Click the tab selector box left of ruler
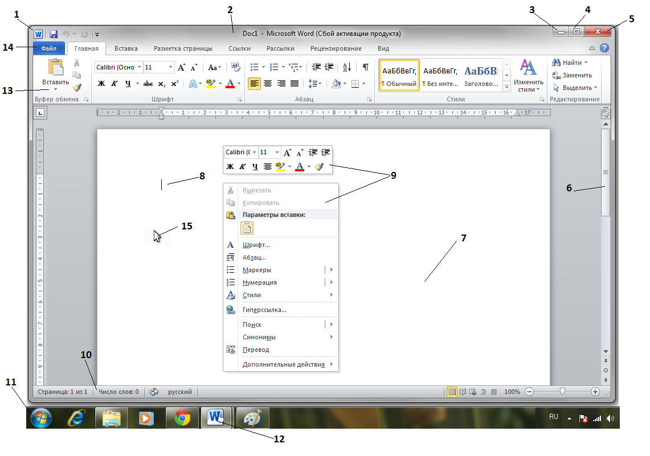650x456 pixels. 40,113
